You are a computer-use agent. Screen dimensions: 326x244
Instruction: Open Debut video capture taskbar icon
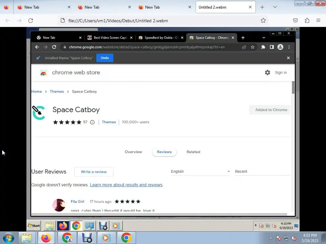(x=87, y=238)
